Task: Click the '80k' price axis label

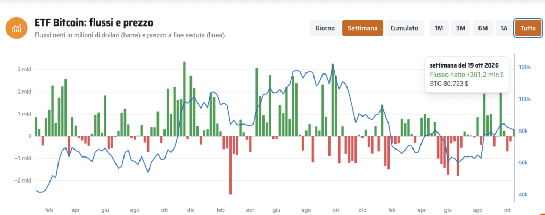Action: (x=523, y=131)
